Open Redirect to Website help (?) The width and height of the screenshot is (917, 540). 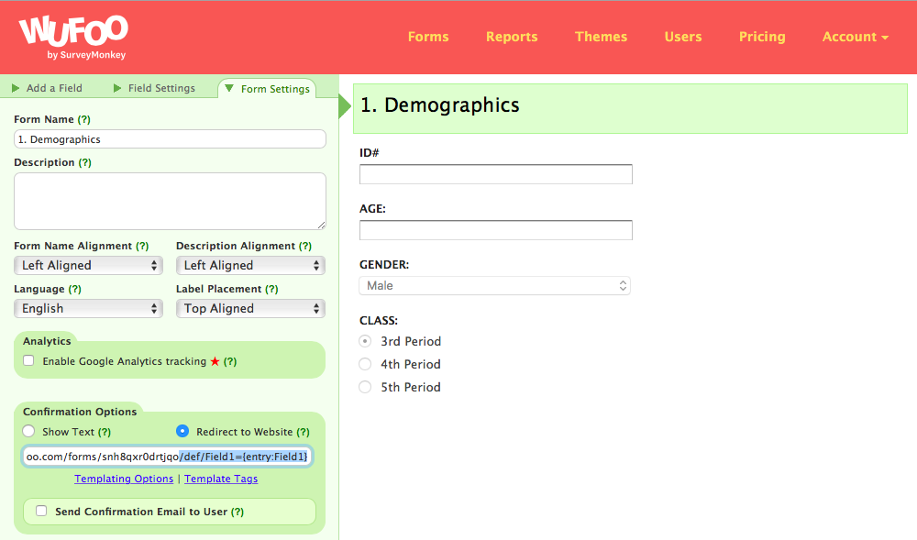pyautogui.click(x=303, y=432)
